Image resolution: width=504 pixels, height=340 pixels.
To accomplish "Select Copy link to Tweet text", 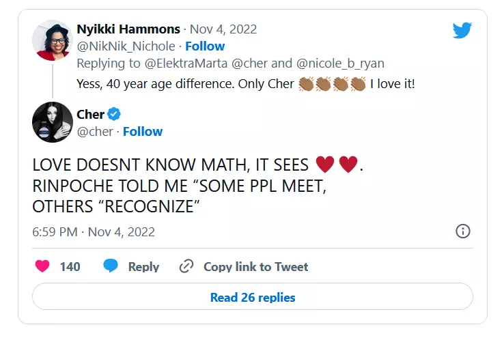I will click(255, 266).
